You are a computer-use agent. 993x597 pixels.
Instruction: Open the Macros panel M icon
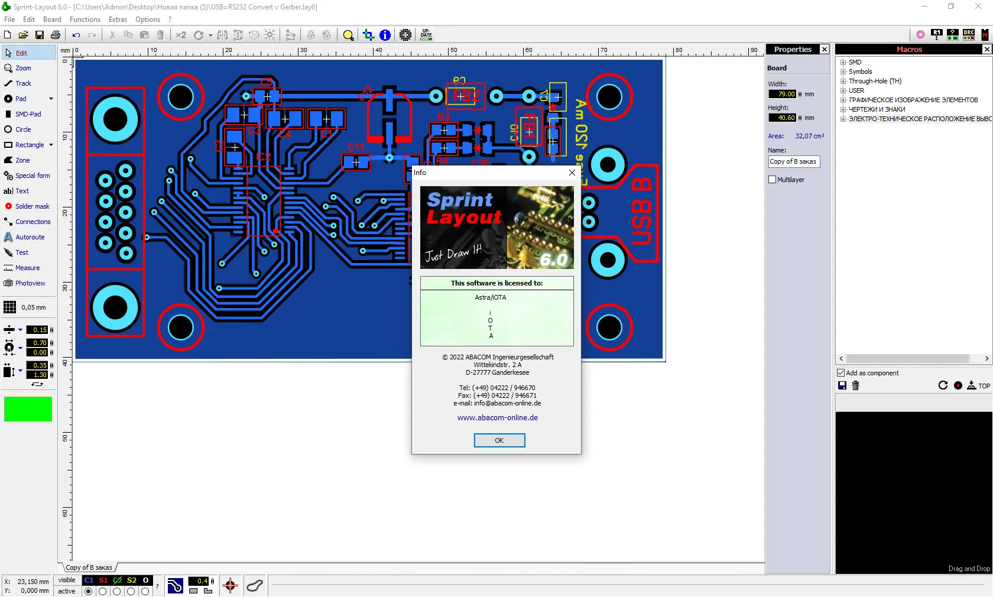point(985,35)
